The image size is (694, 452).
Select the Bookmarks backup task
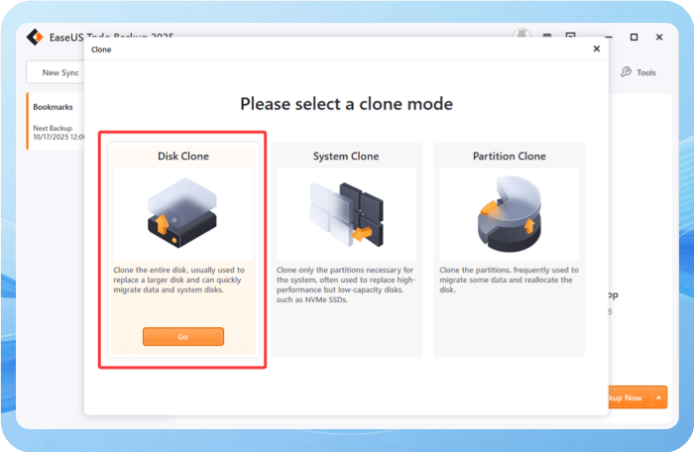[x=57, y=121]
